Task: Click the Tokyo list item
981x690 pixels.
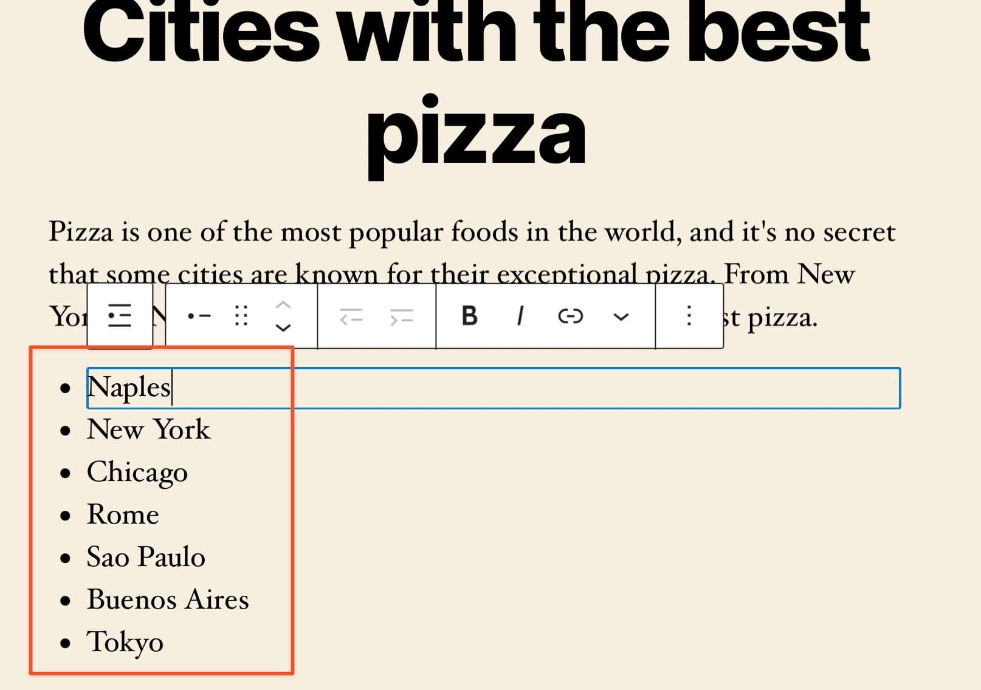Action: [x=125, y=641]
